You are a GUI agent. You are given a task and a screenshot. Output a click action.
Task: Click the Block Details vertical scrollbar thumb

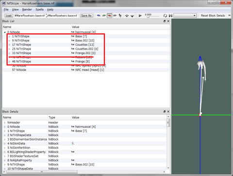[168, 123]
